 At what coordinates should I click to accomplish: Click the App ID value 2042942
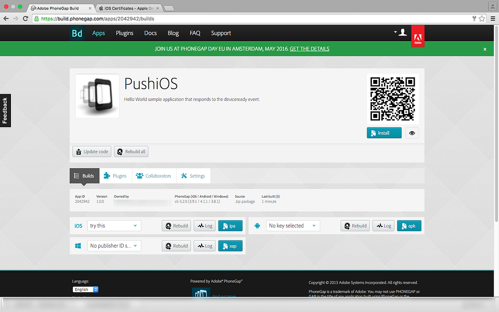tap(82, 202)
